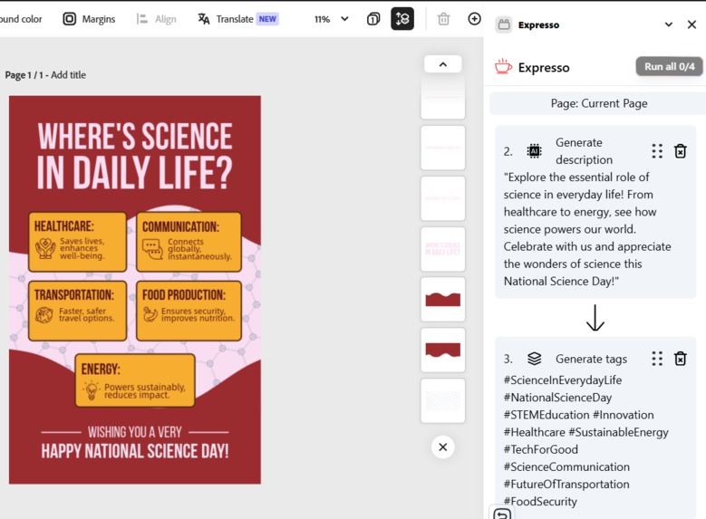Select the Where's Science in Daily Life heading

[135, 155]
